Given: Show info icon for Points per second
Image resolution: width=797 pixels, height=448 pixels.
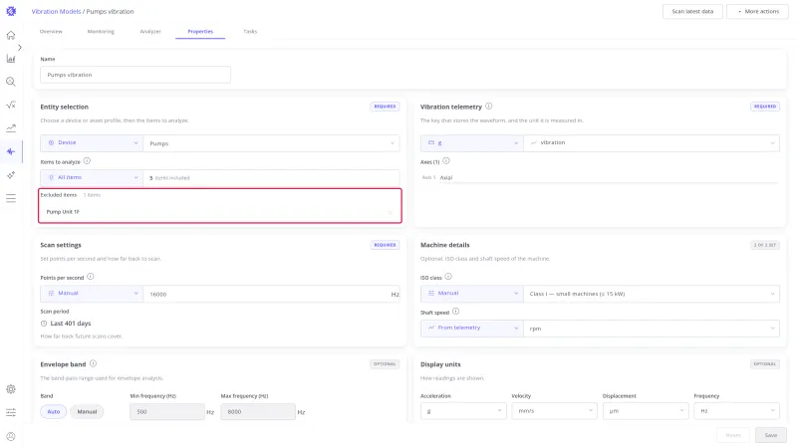Looking at the screenshot, I should click(x=90, y=277).
